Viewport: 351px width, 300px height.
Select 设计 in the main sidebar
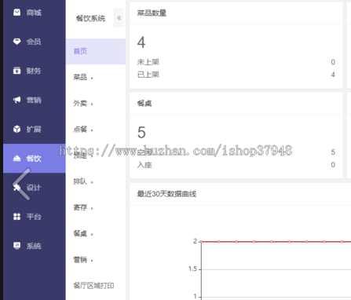coord(34,188)
